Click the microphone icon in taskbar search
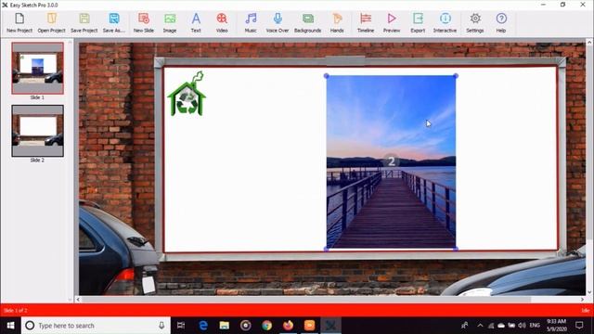The image size is (594, 334). [161, 326]
